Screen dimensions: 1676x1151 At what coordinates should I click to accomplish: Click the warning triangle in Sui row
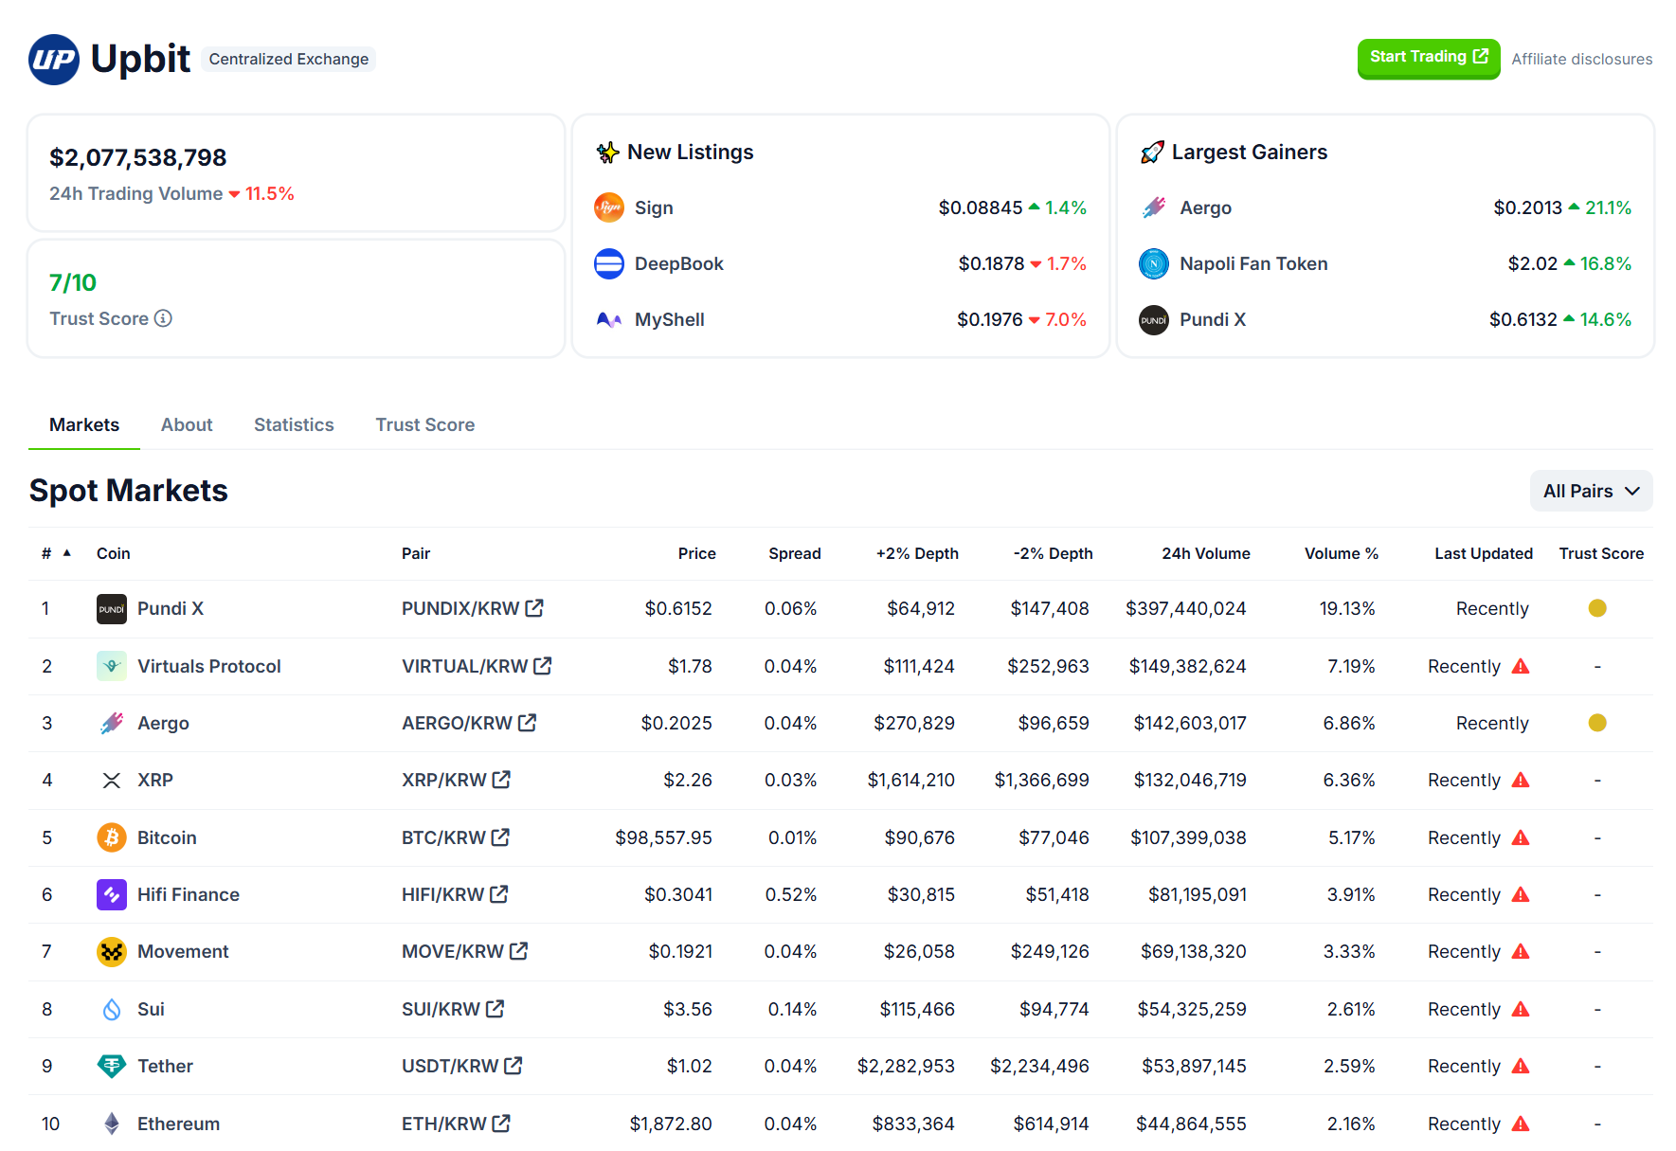pos(1521,1009)
